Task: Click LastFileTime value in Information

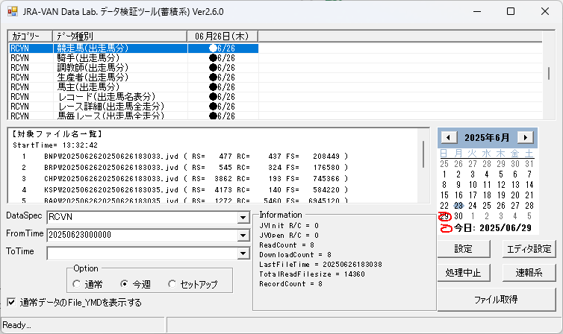Action: tap(352, 265)
